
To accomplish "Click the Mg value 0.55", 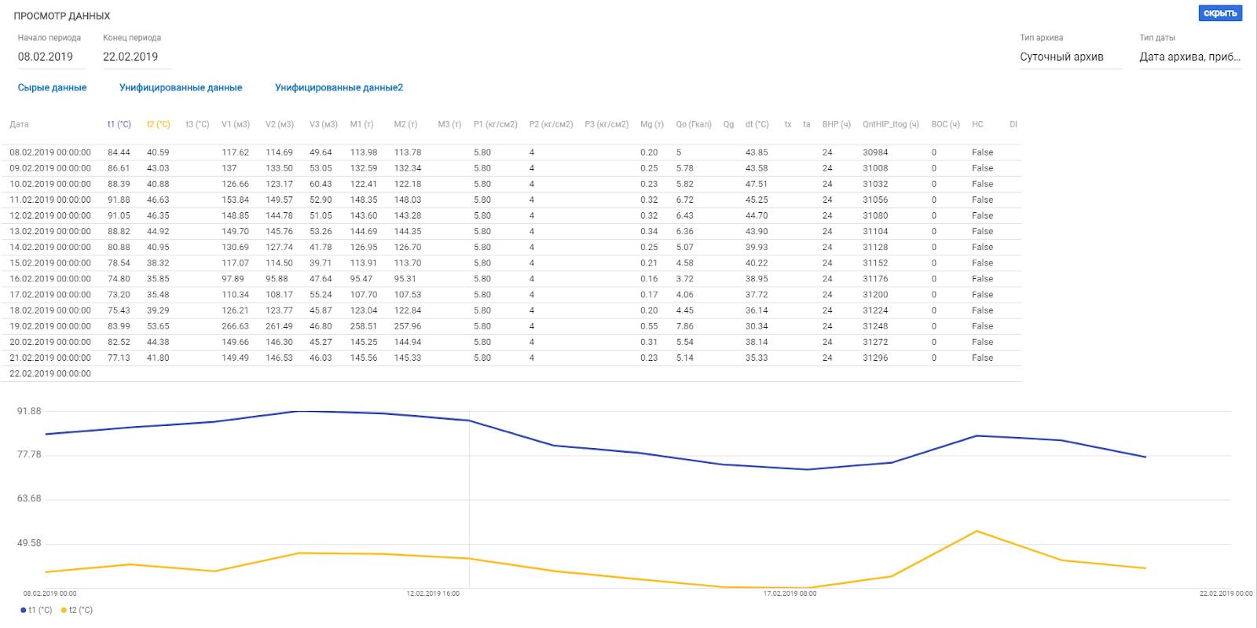I will [x=649, y=326].
